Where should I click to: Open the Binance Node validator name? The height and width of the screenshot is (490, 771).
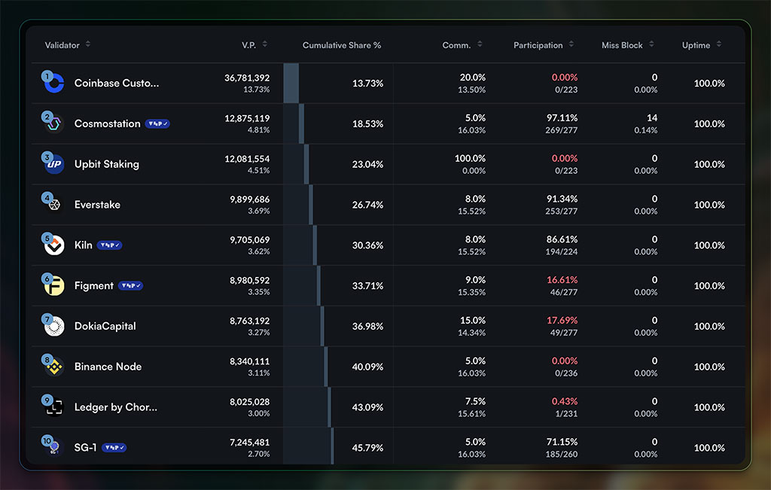pos(108,367)
